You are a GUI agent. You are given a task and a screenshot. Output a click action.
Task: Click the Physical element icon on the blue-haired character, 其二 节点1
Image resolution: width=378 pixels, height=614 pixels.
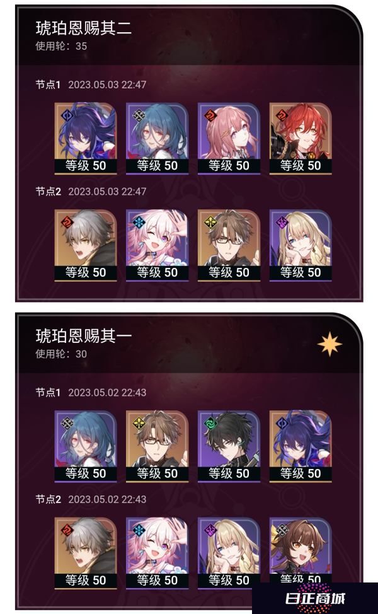pos(139,115)
